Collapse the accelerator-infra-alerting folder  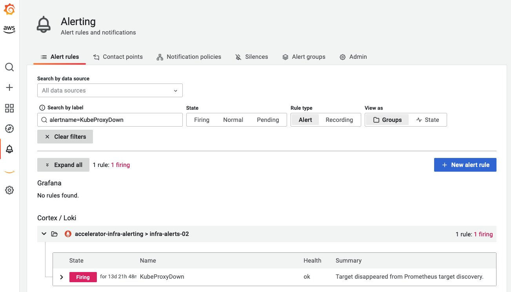pos(44,233)
